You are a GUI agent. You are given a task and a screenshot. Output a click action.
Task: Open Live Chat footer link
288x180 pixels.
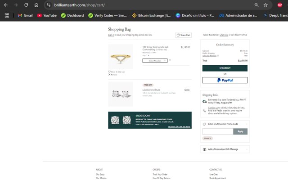click(213, 175)
